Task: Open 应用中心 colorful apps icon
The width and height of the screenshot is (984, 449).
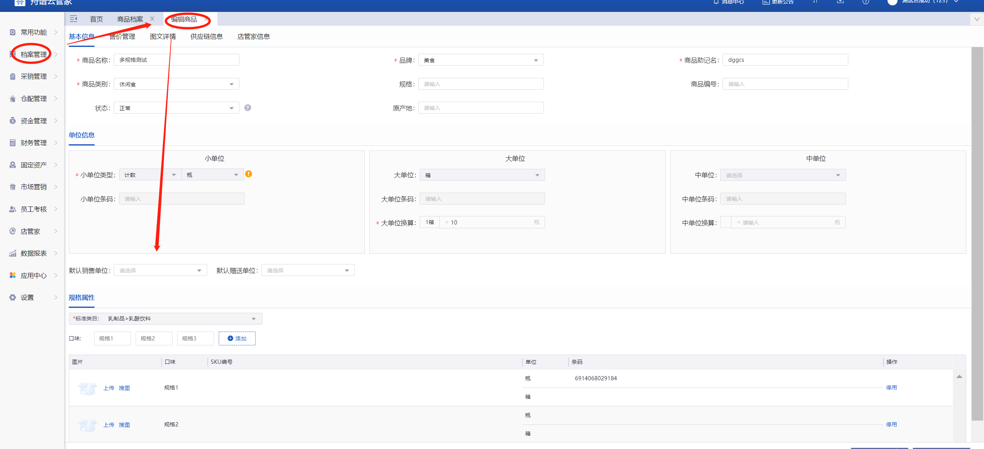Action: pos(13,275)
